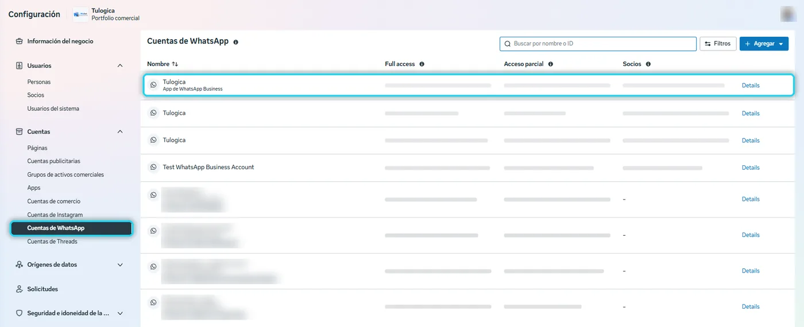Collapse the Usuarios section chevron

coord(120,66)
